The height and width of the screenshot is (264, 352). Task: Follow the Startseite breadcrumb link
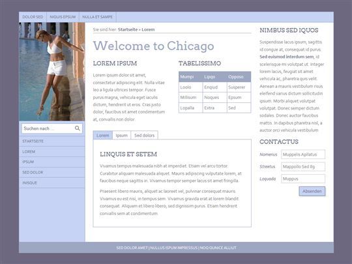[x=128, y=29]
